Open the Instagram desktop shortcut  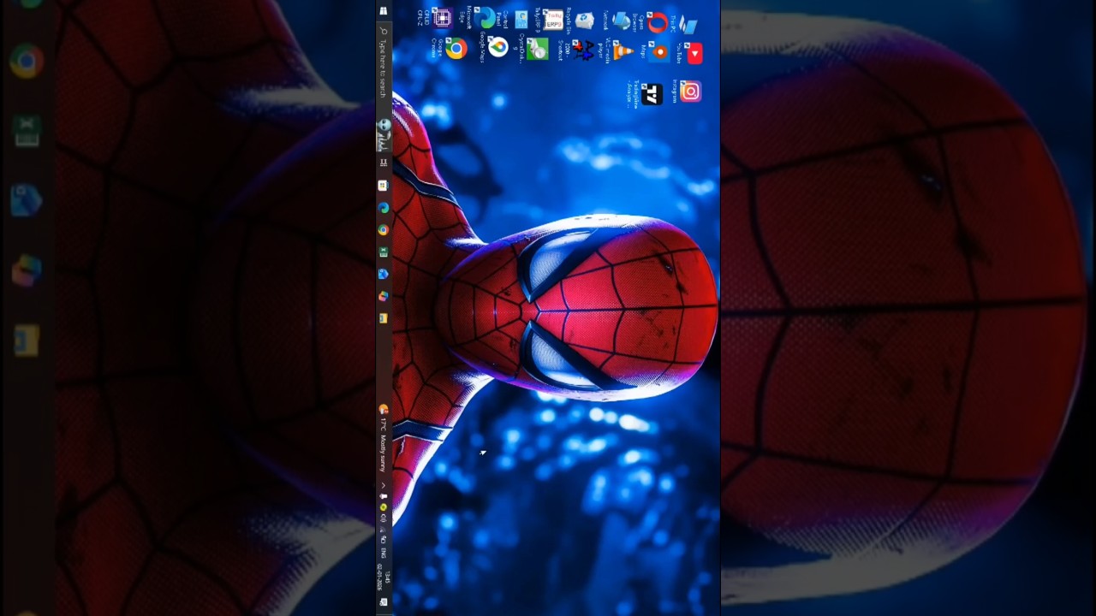tap(687, 91)
